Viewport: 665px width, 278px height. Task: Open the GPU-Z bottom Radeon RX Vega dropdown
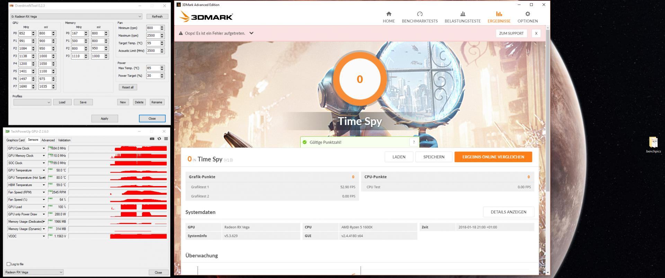34,272
